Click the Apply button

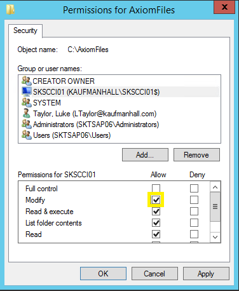click(x=206, y=273)
